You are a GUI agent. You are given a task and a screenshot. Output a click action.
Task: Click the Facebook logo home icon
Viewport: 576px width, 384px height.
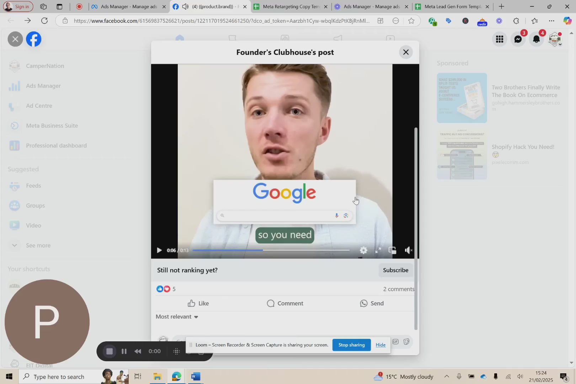(34, 39)
